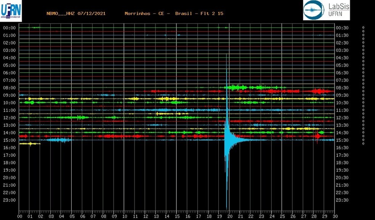
Task: Click minute 05 on the bottom time axis
Action: coord(72,217)
